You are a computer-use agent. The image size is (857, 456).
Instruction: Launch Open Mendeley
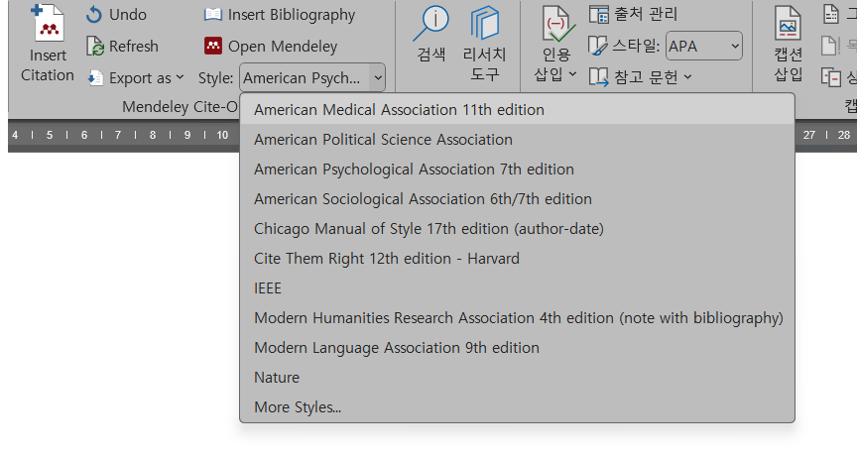(x=271, y=47)
